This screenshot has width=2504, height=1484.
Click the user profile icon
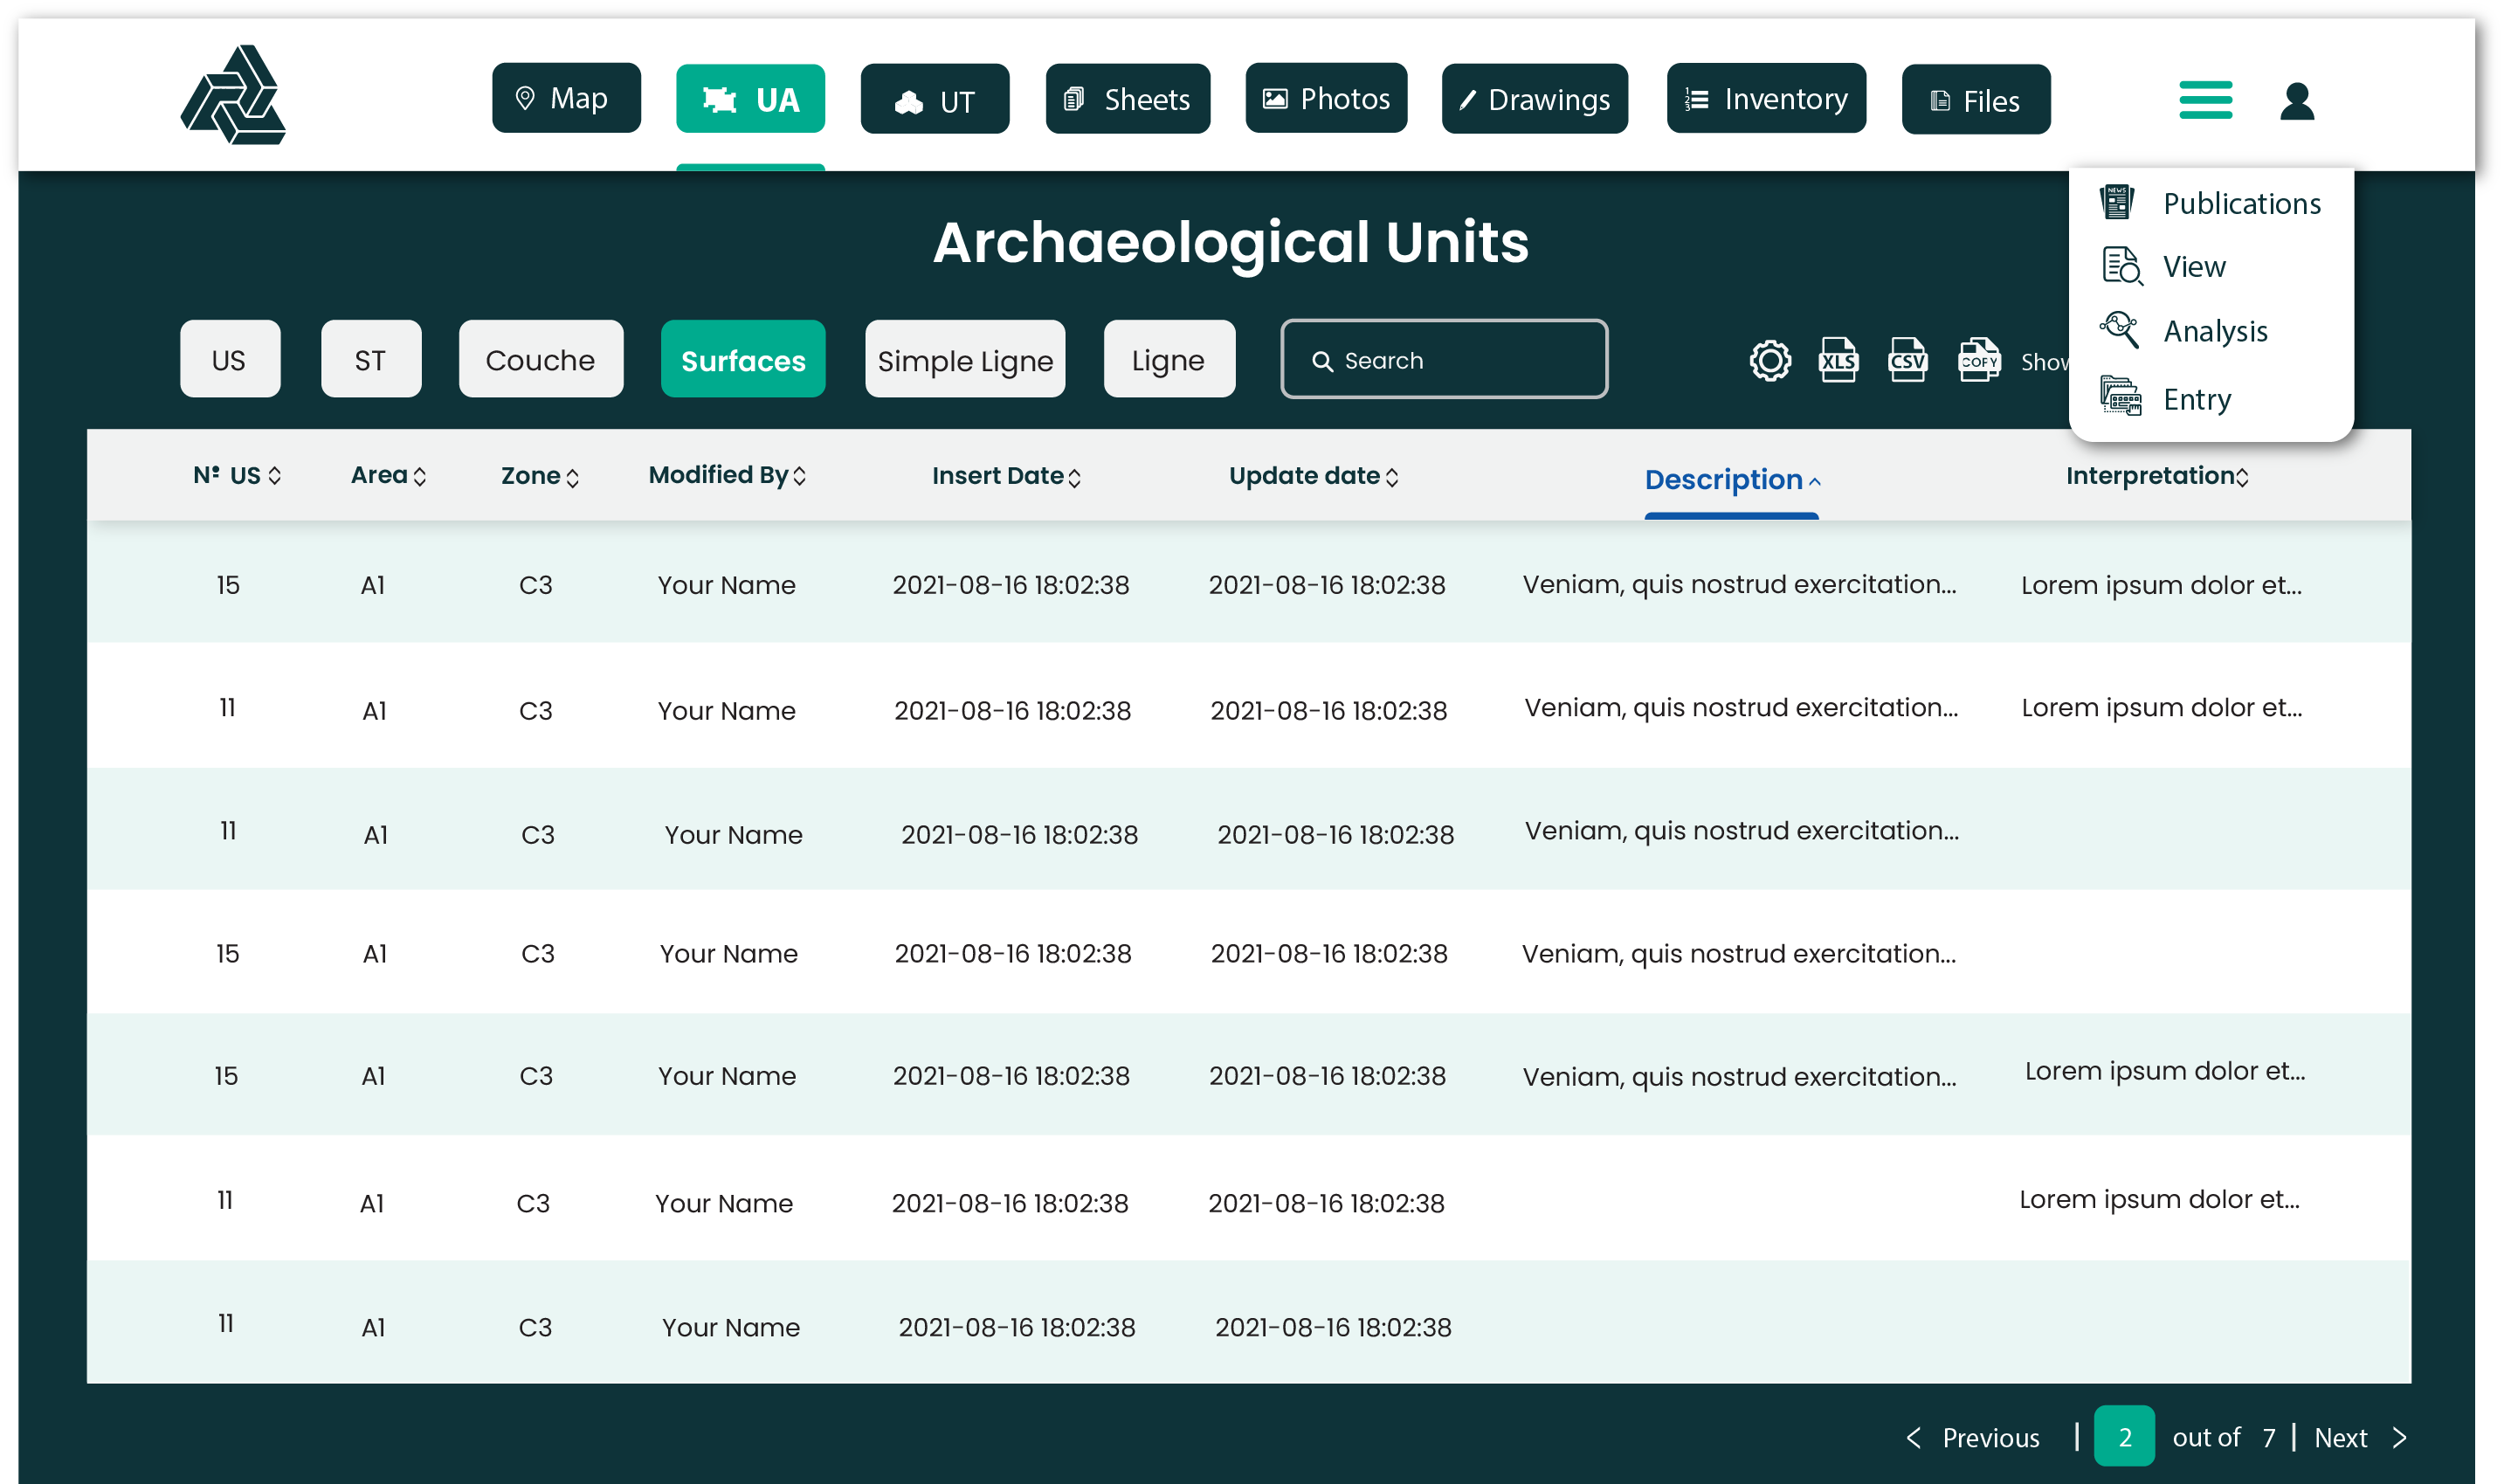tap(2297, 100)
